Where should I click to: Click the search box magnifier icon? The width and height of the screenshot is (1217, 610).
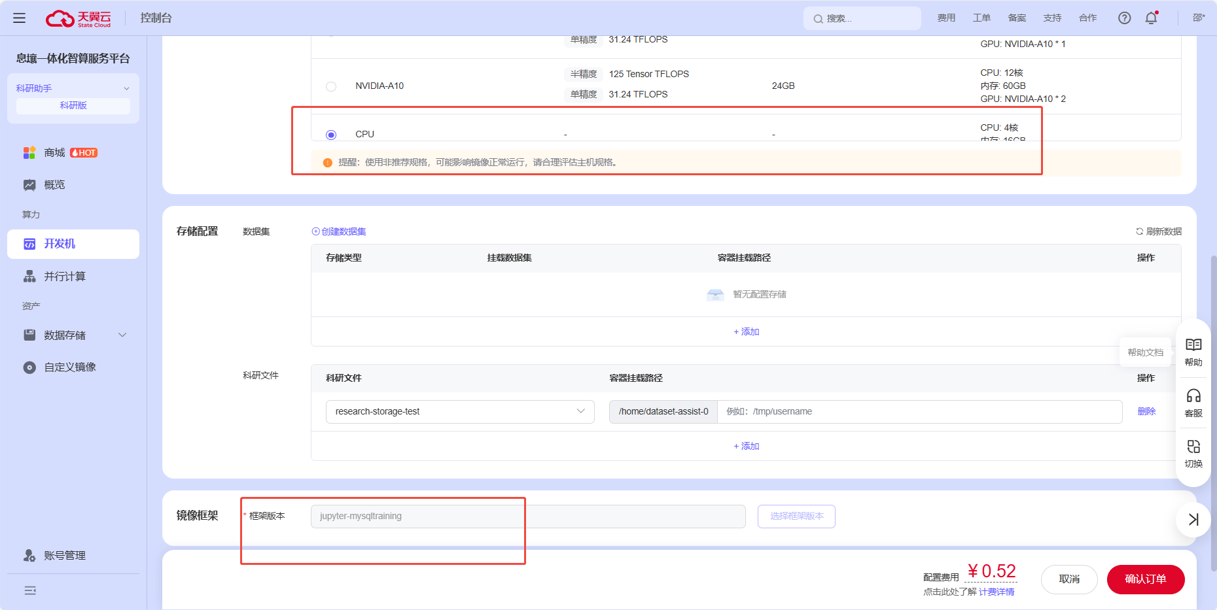[818, 19]
